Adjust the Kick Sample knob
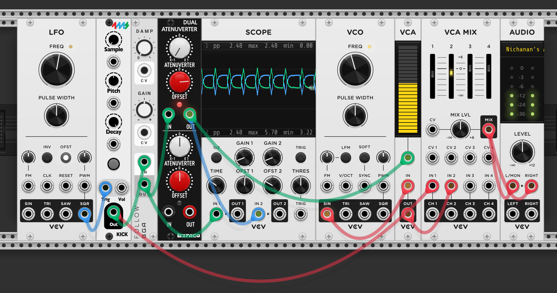The image size is (557, 293). (x=114, y=39)
